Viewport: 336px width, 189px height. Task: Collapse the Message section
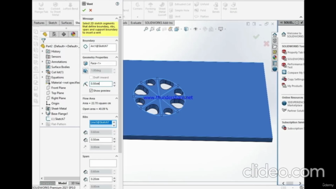117,19
